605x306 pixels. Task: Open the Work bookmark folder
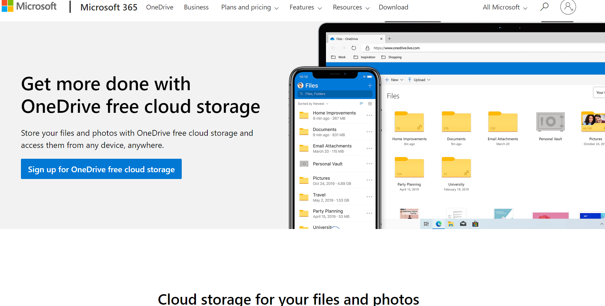click(x=338, y=57)
